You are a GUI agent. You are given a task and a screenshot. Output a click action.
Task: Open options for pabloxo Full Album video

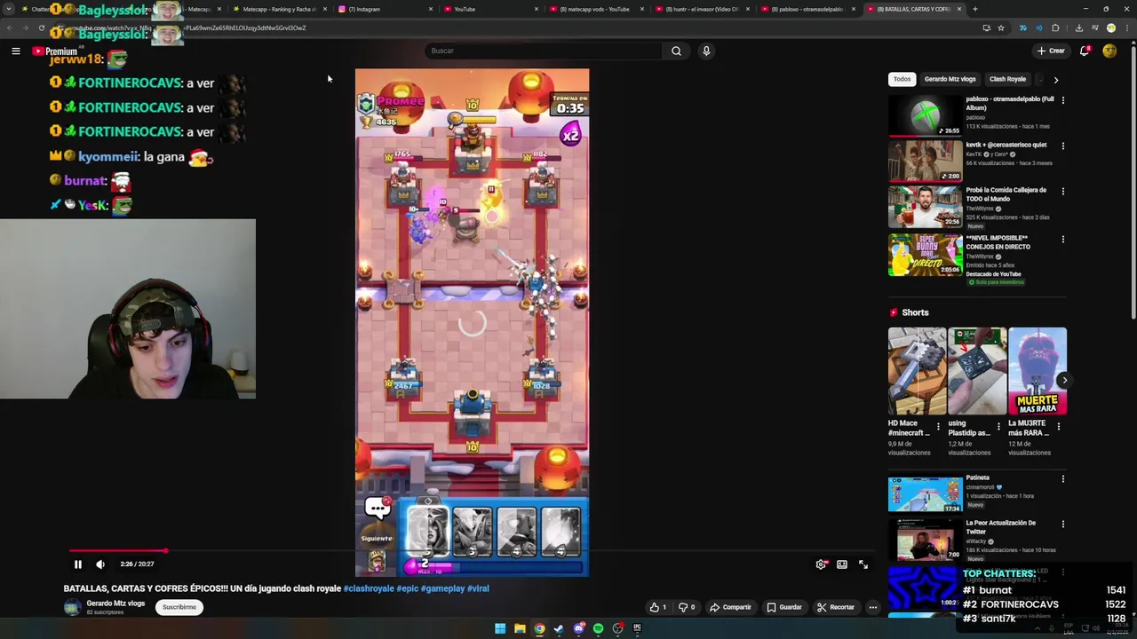coord(1062,100)
